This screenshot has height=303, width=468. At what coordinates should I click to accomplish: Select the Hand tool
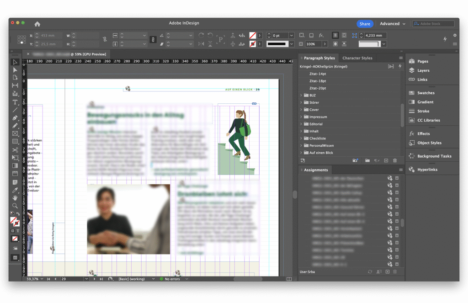point(15,198)
